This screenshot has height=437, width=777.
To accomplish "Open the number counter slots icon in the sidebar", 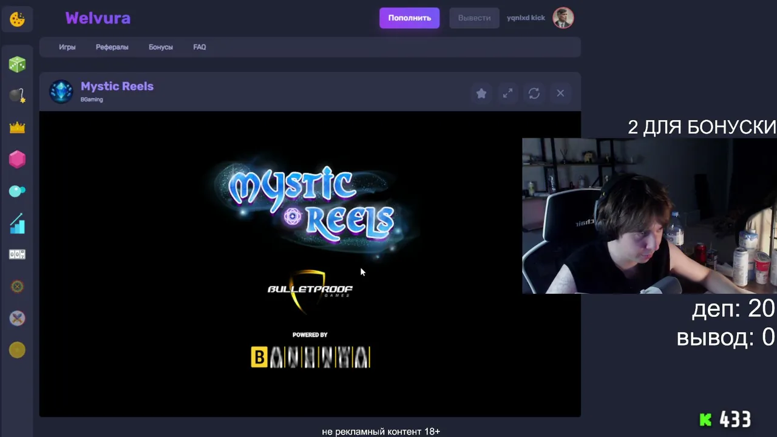I will pos(17,254).
